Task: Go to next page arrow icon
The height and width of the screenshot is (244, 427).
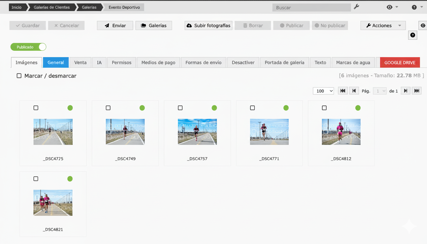Action: click(405, 91)
